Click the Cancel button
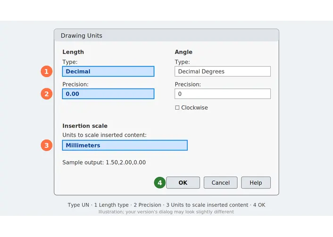The width and height of the screenshot is (333, 237). 220,182
